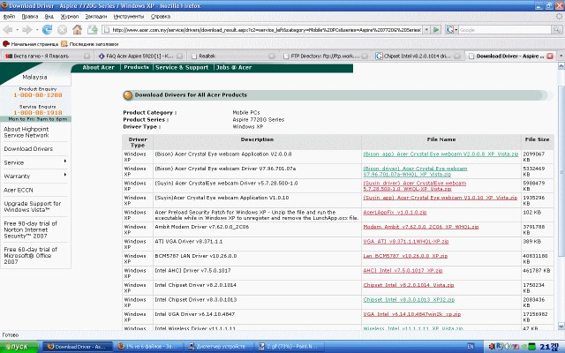The image size is (565, 353).
Task: Expand the Warranty sidebar submenu arrow
Action: [65, 175]
